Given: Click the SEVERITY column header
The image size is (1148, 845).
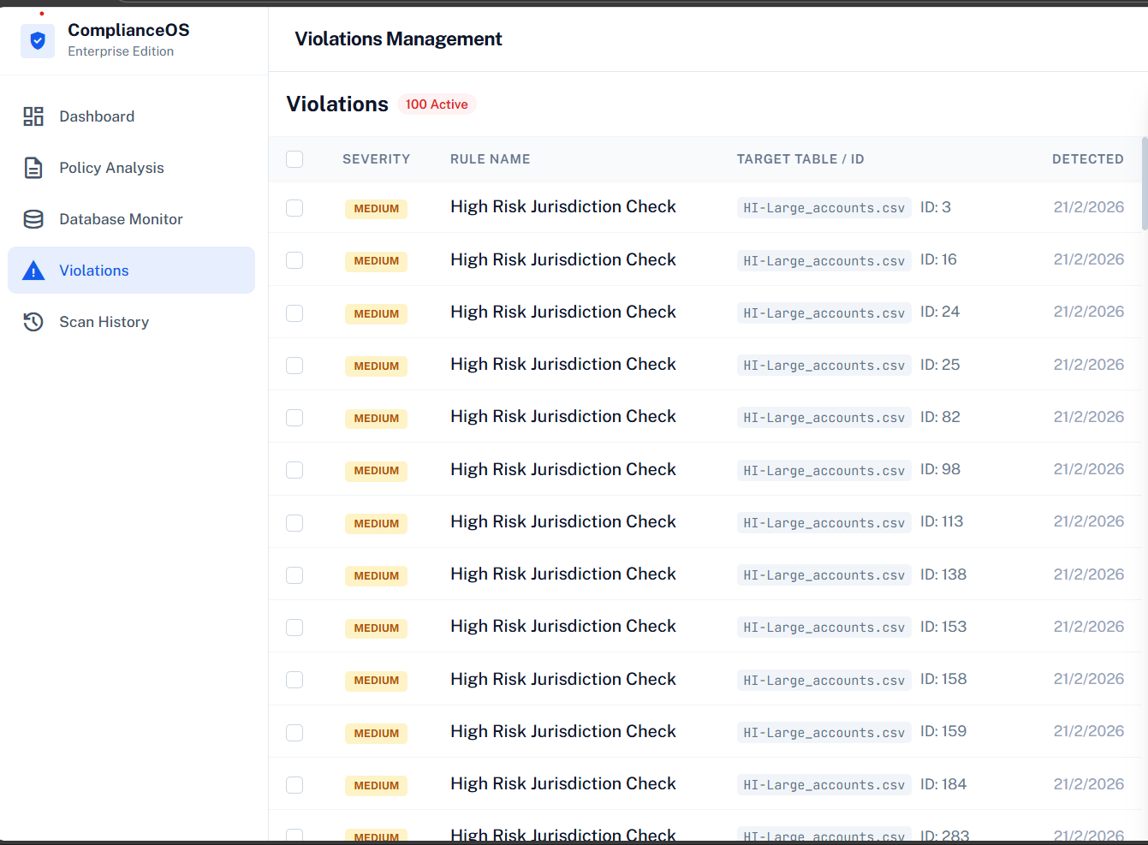Looking at the screenshot, I should point(377,159).
